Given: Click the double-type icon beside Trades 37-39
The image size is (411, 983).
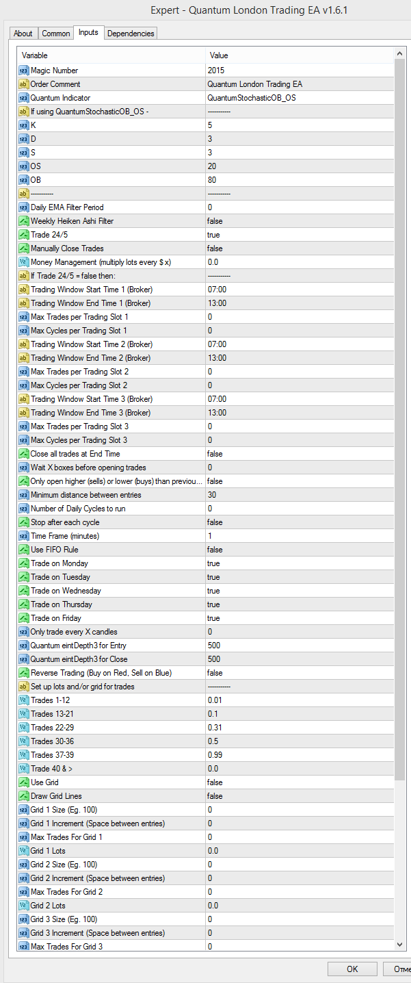Looking at the screenshot, I should pyautogui.click(x=23, y=755).
